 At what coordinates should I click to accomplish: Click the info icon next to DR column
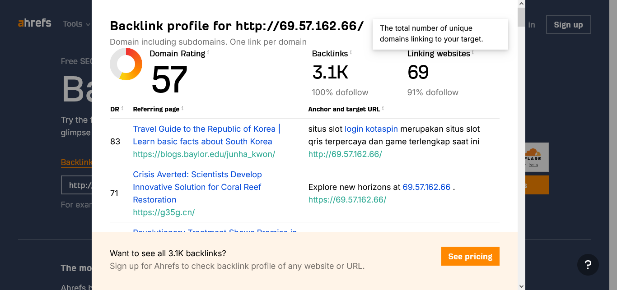coord(122,108)
